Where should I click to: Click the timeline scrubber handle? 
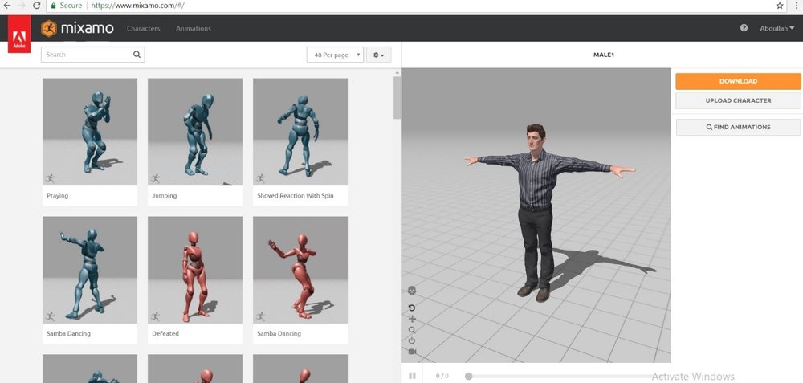coord(468,377)
